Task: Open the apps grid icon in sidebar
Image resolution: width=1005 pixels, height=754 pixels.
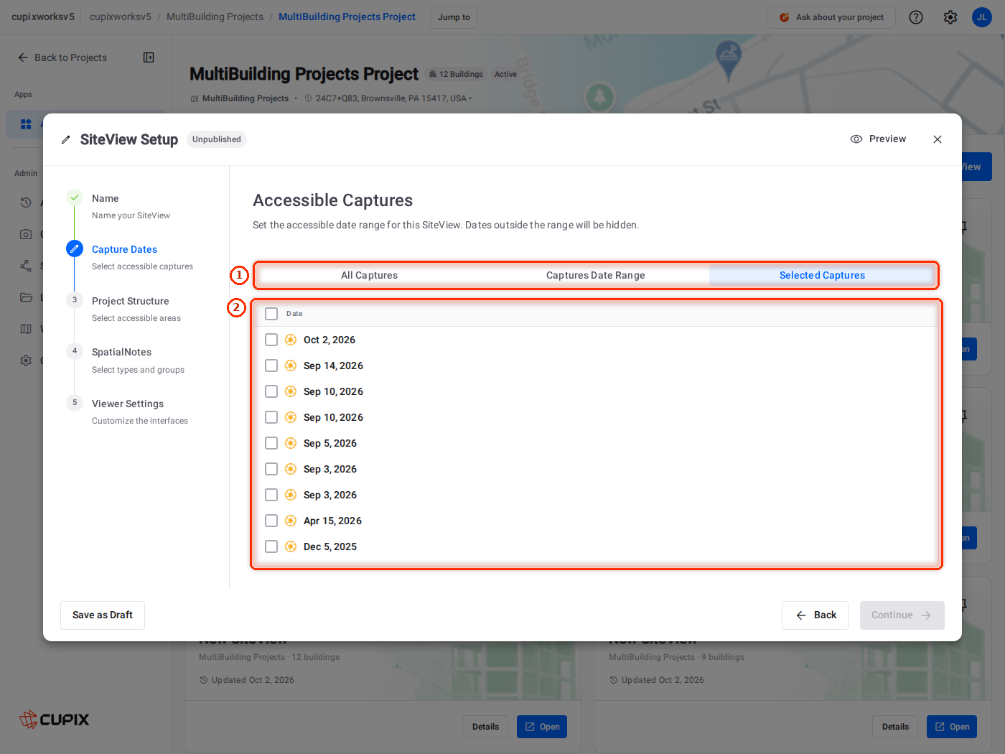Action: point(26,124)
